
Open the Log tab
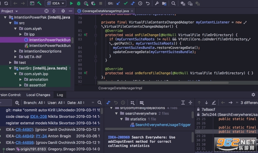pyautogui.click(x=60, y=95)
